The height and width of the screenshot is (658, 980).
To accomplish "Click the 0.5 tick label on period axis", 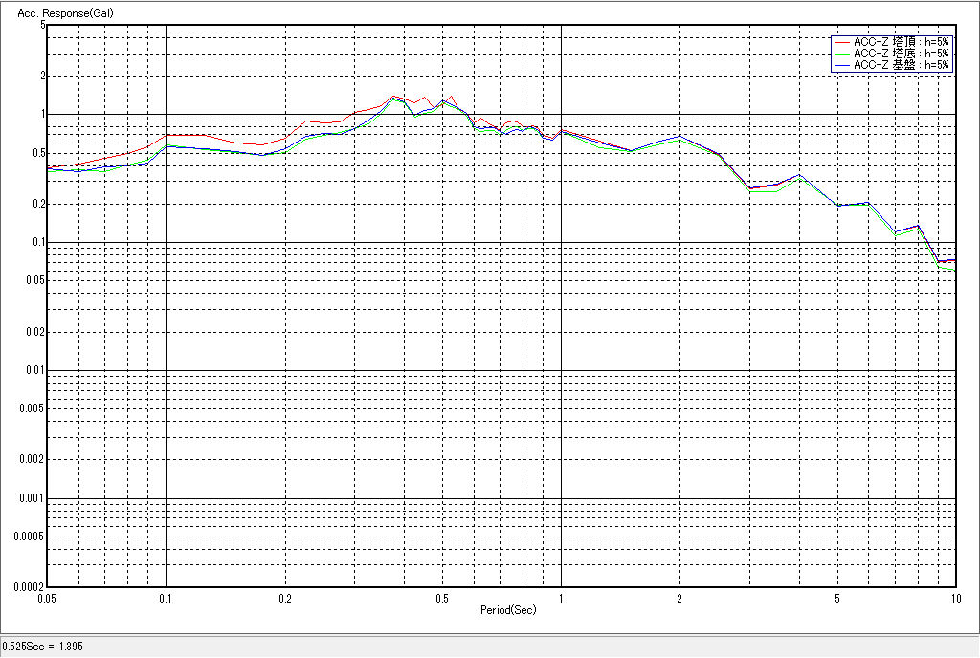I will [441, 599].
